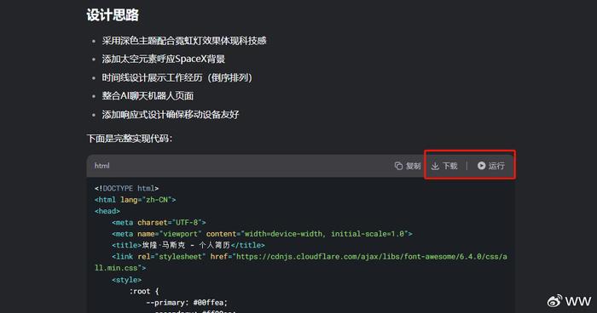
Task: Click the copy icon in the code header
Action: (398, 166)
